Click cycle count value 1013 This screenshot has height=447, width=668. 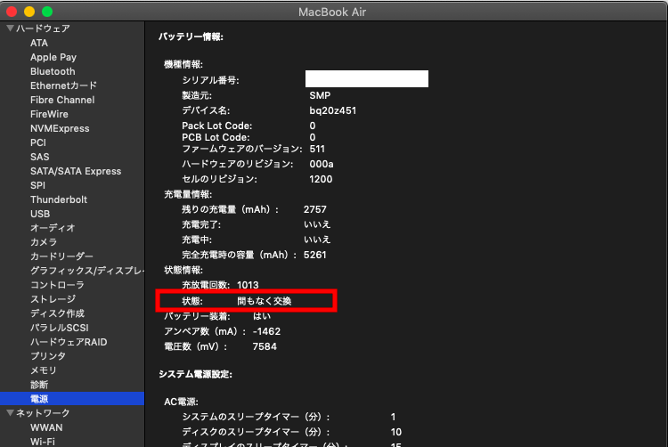coord(248,285)
